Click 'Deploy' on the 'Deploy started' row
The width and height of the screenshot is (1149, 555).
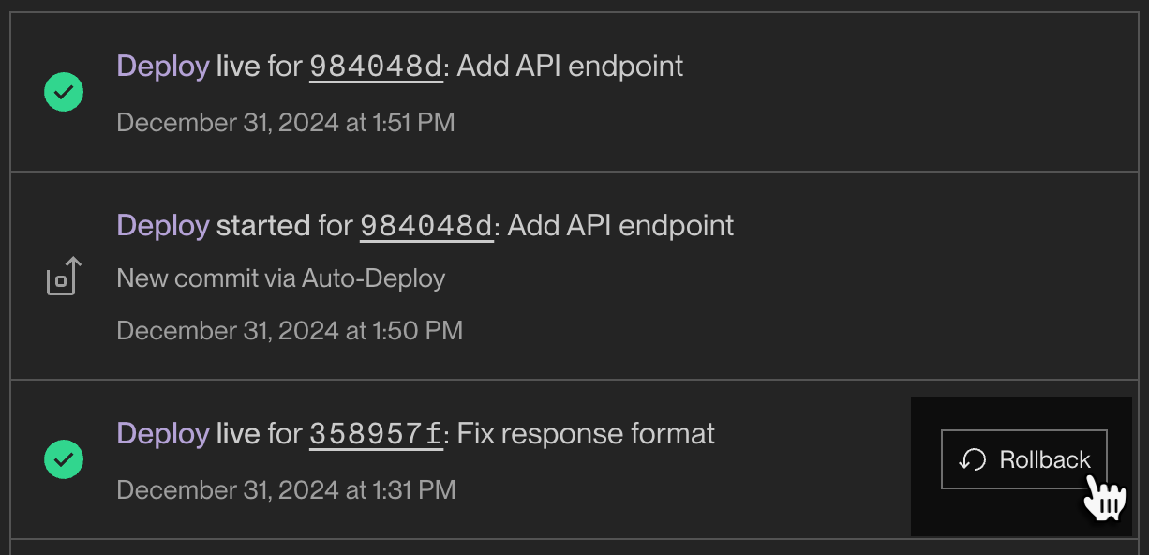(162, 225)
